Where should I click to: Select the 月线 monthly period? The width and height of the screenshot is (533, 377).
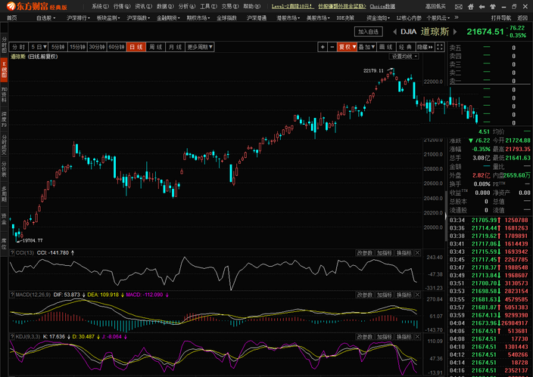point(176,47)
